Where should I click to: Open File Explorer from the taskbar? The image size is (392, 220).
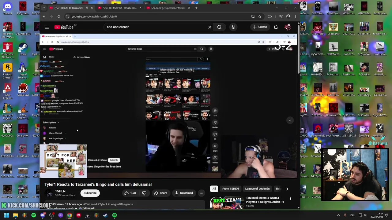tap(16, 215)
